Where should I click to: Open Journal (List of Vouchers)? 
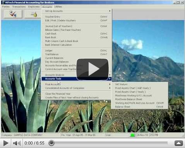77,26
